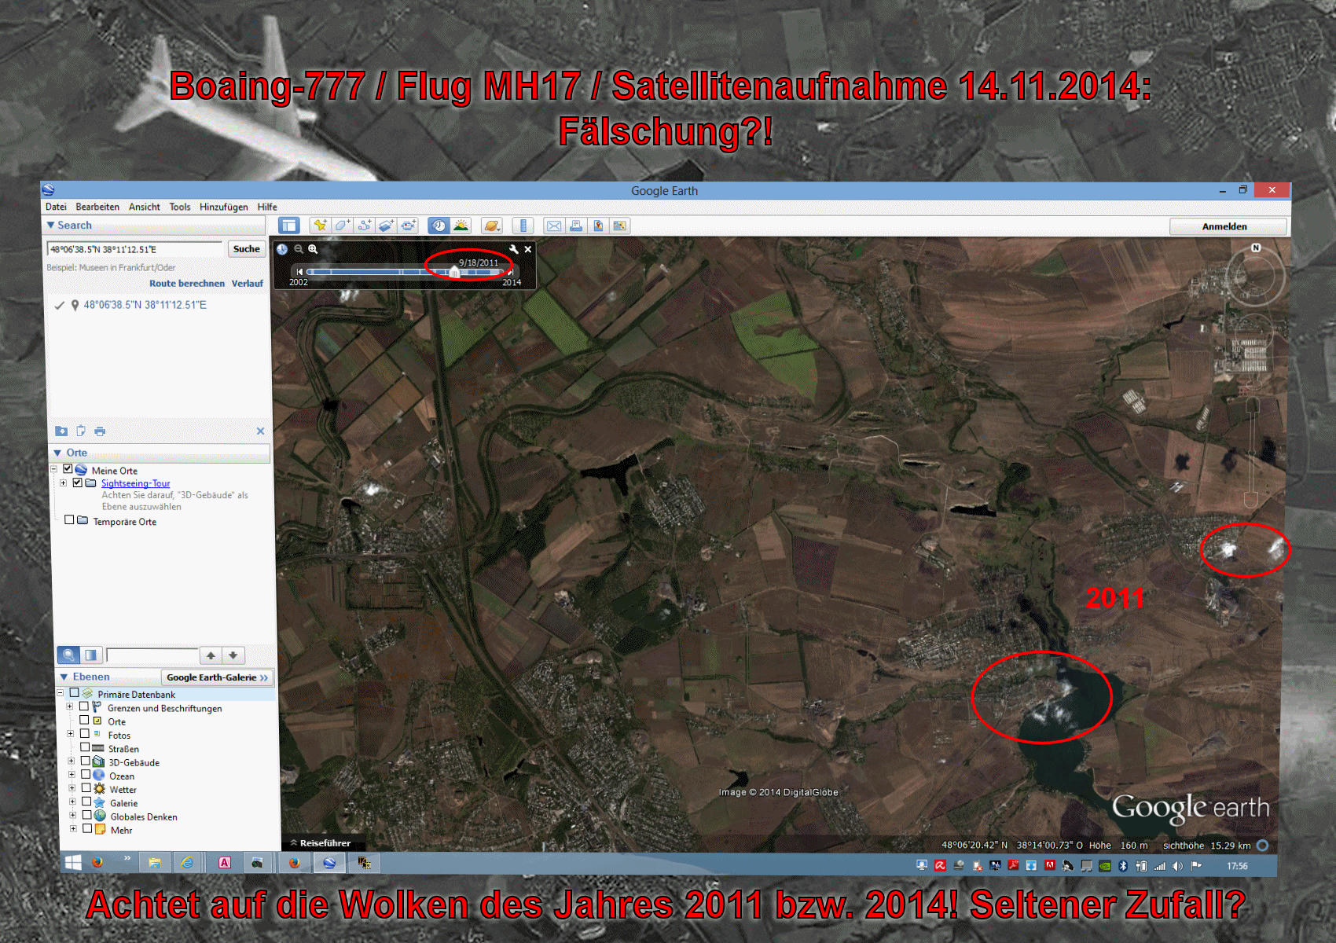
Task: Collapse the Orte panel
Action: coord(57,453)
